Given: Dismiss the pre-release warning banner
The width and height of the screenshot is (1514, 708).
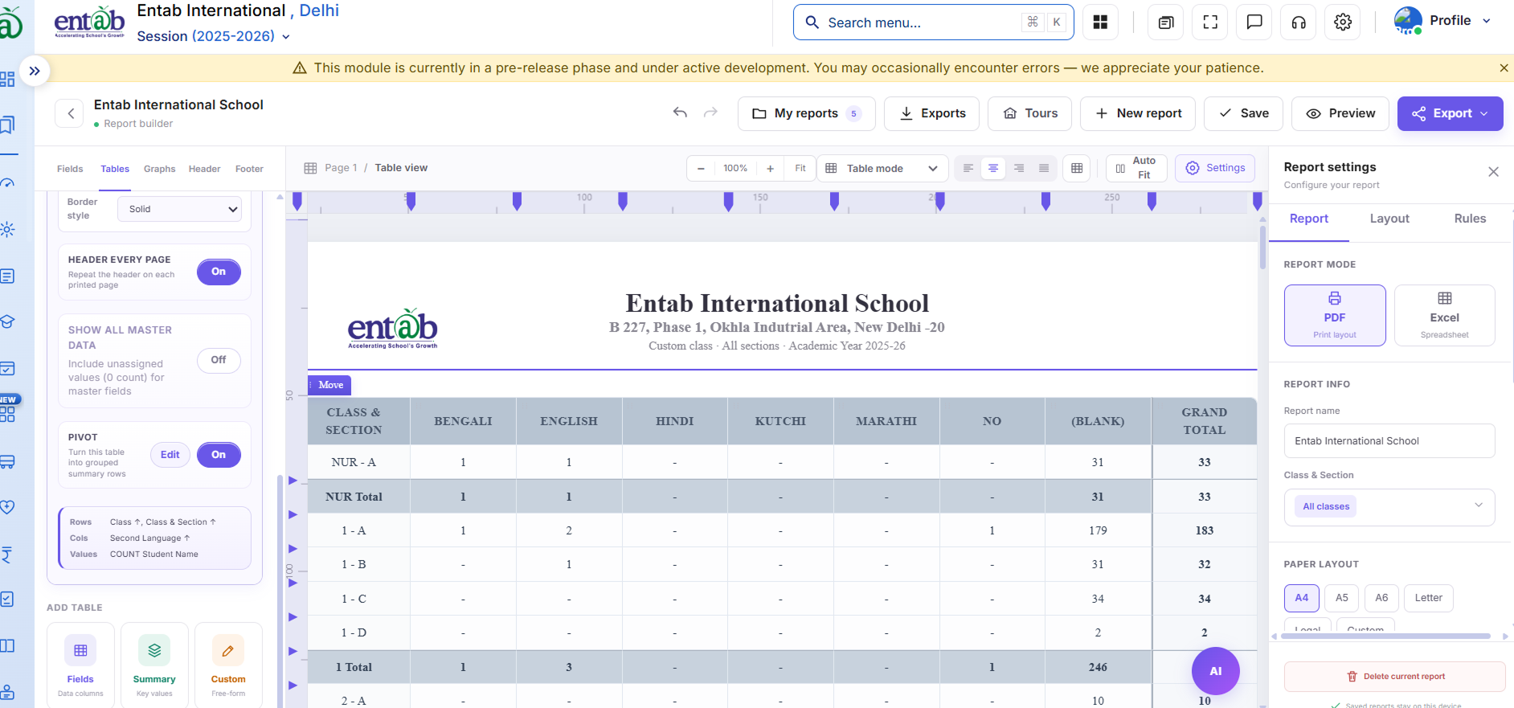Looking at the screenshot, I should [x=1504, y=68].
